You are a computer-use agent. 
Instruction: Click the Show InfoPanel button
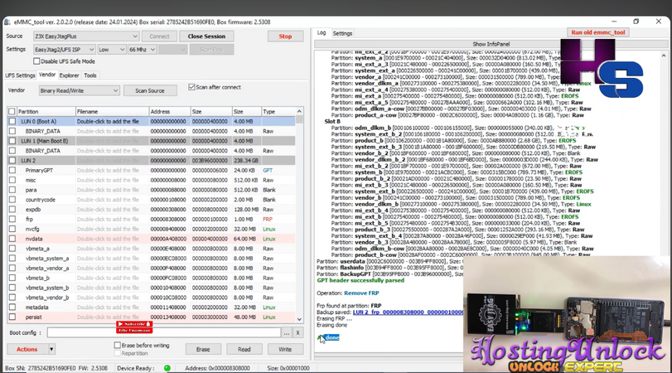(x=491, y=43)
